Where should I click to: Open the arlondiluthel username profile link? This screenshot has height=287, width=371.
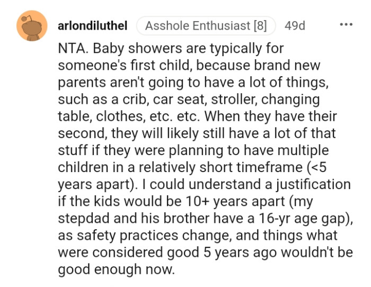click(93, 25)
